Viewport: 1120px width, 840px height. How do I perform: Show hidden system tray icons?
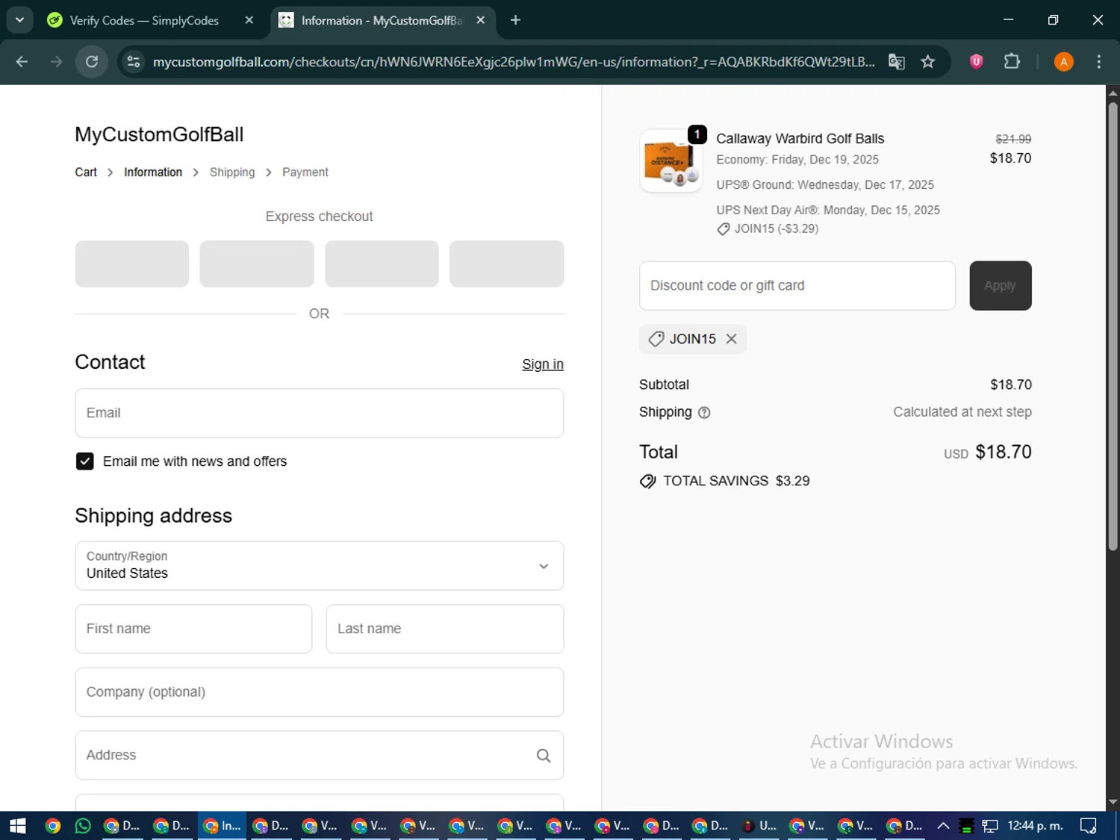tap(943, 826)
